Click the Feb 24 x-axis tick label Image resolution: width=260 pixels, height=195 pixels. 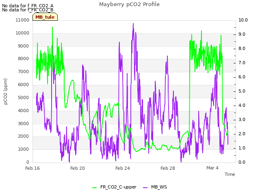click(123, 168)
